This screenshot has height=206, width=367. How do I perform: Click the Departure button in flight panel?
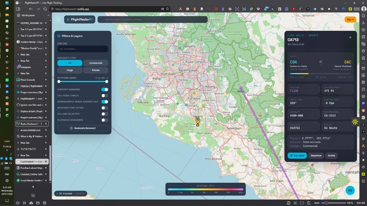coord(316,155)
